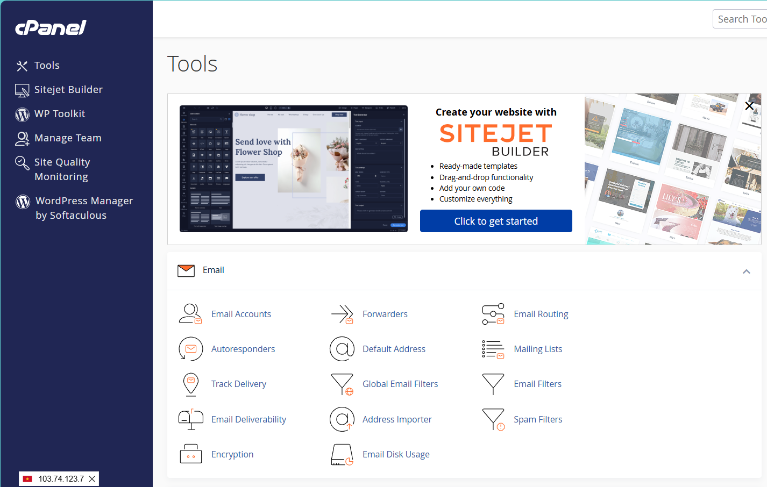Click the Tools page heading
Viewport: 767px width, 487px height.
pos(192,64)
